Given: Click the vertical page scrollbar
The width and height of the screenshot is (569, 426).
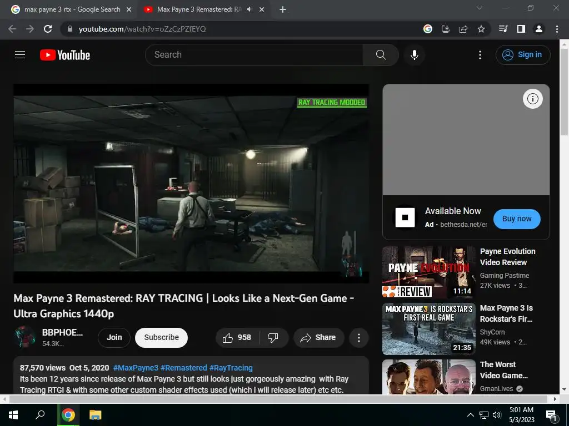Looking at the screenshot, I should (564, 93).
